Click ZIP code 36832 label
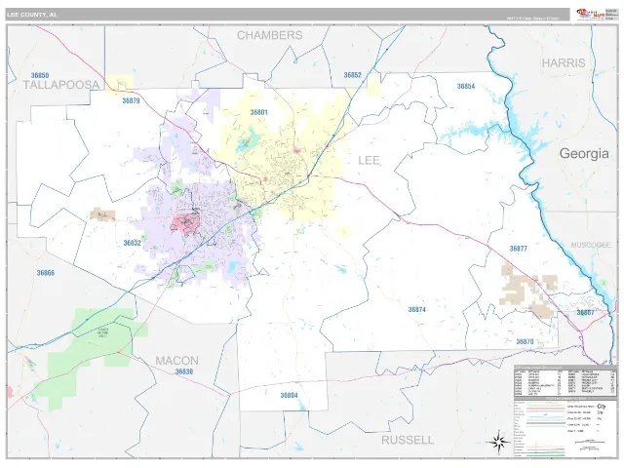The width and height of the screenshot is (624, 468). tap(133, 243)
